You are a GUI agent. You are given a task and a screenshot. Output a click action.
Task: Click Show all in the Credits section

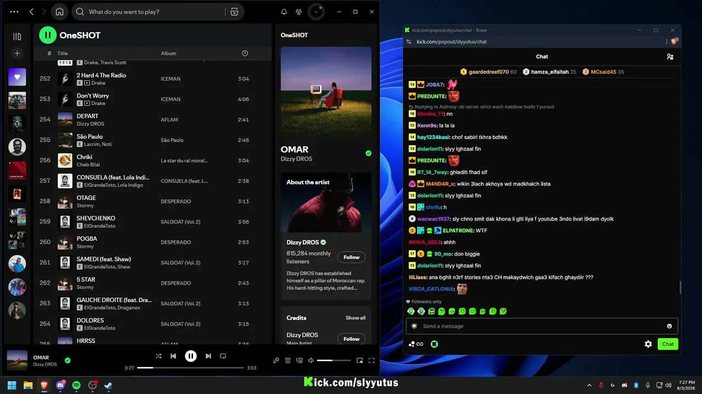click(355, 318)
